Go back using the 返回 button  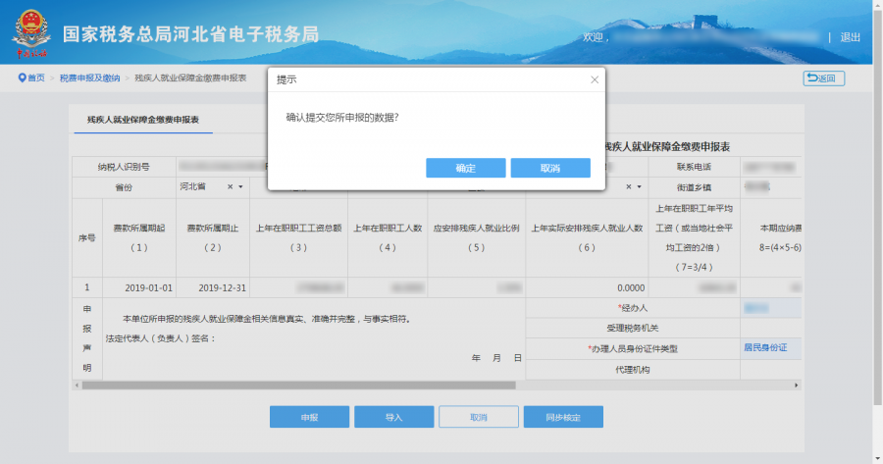click(823, 78)
